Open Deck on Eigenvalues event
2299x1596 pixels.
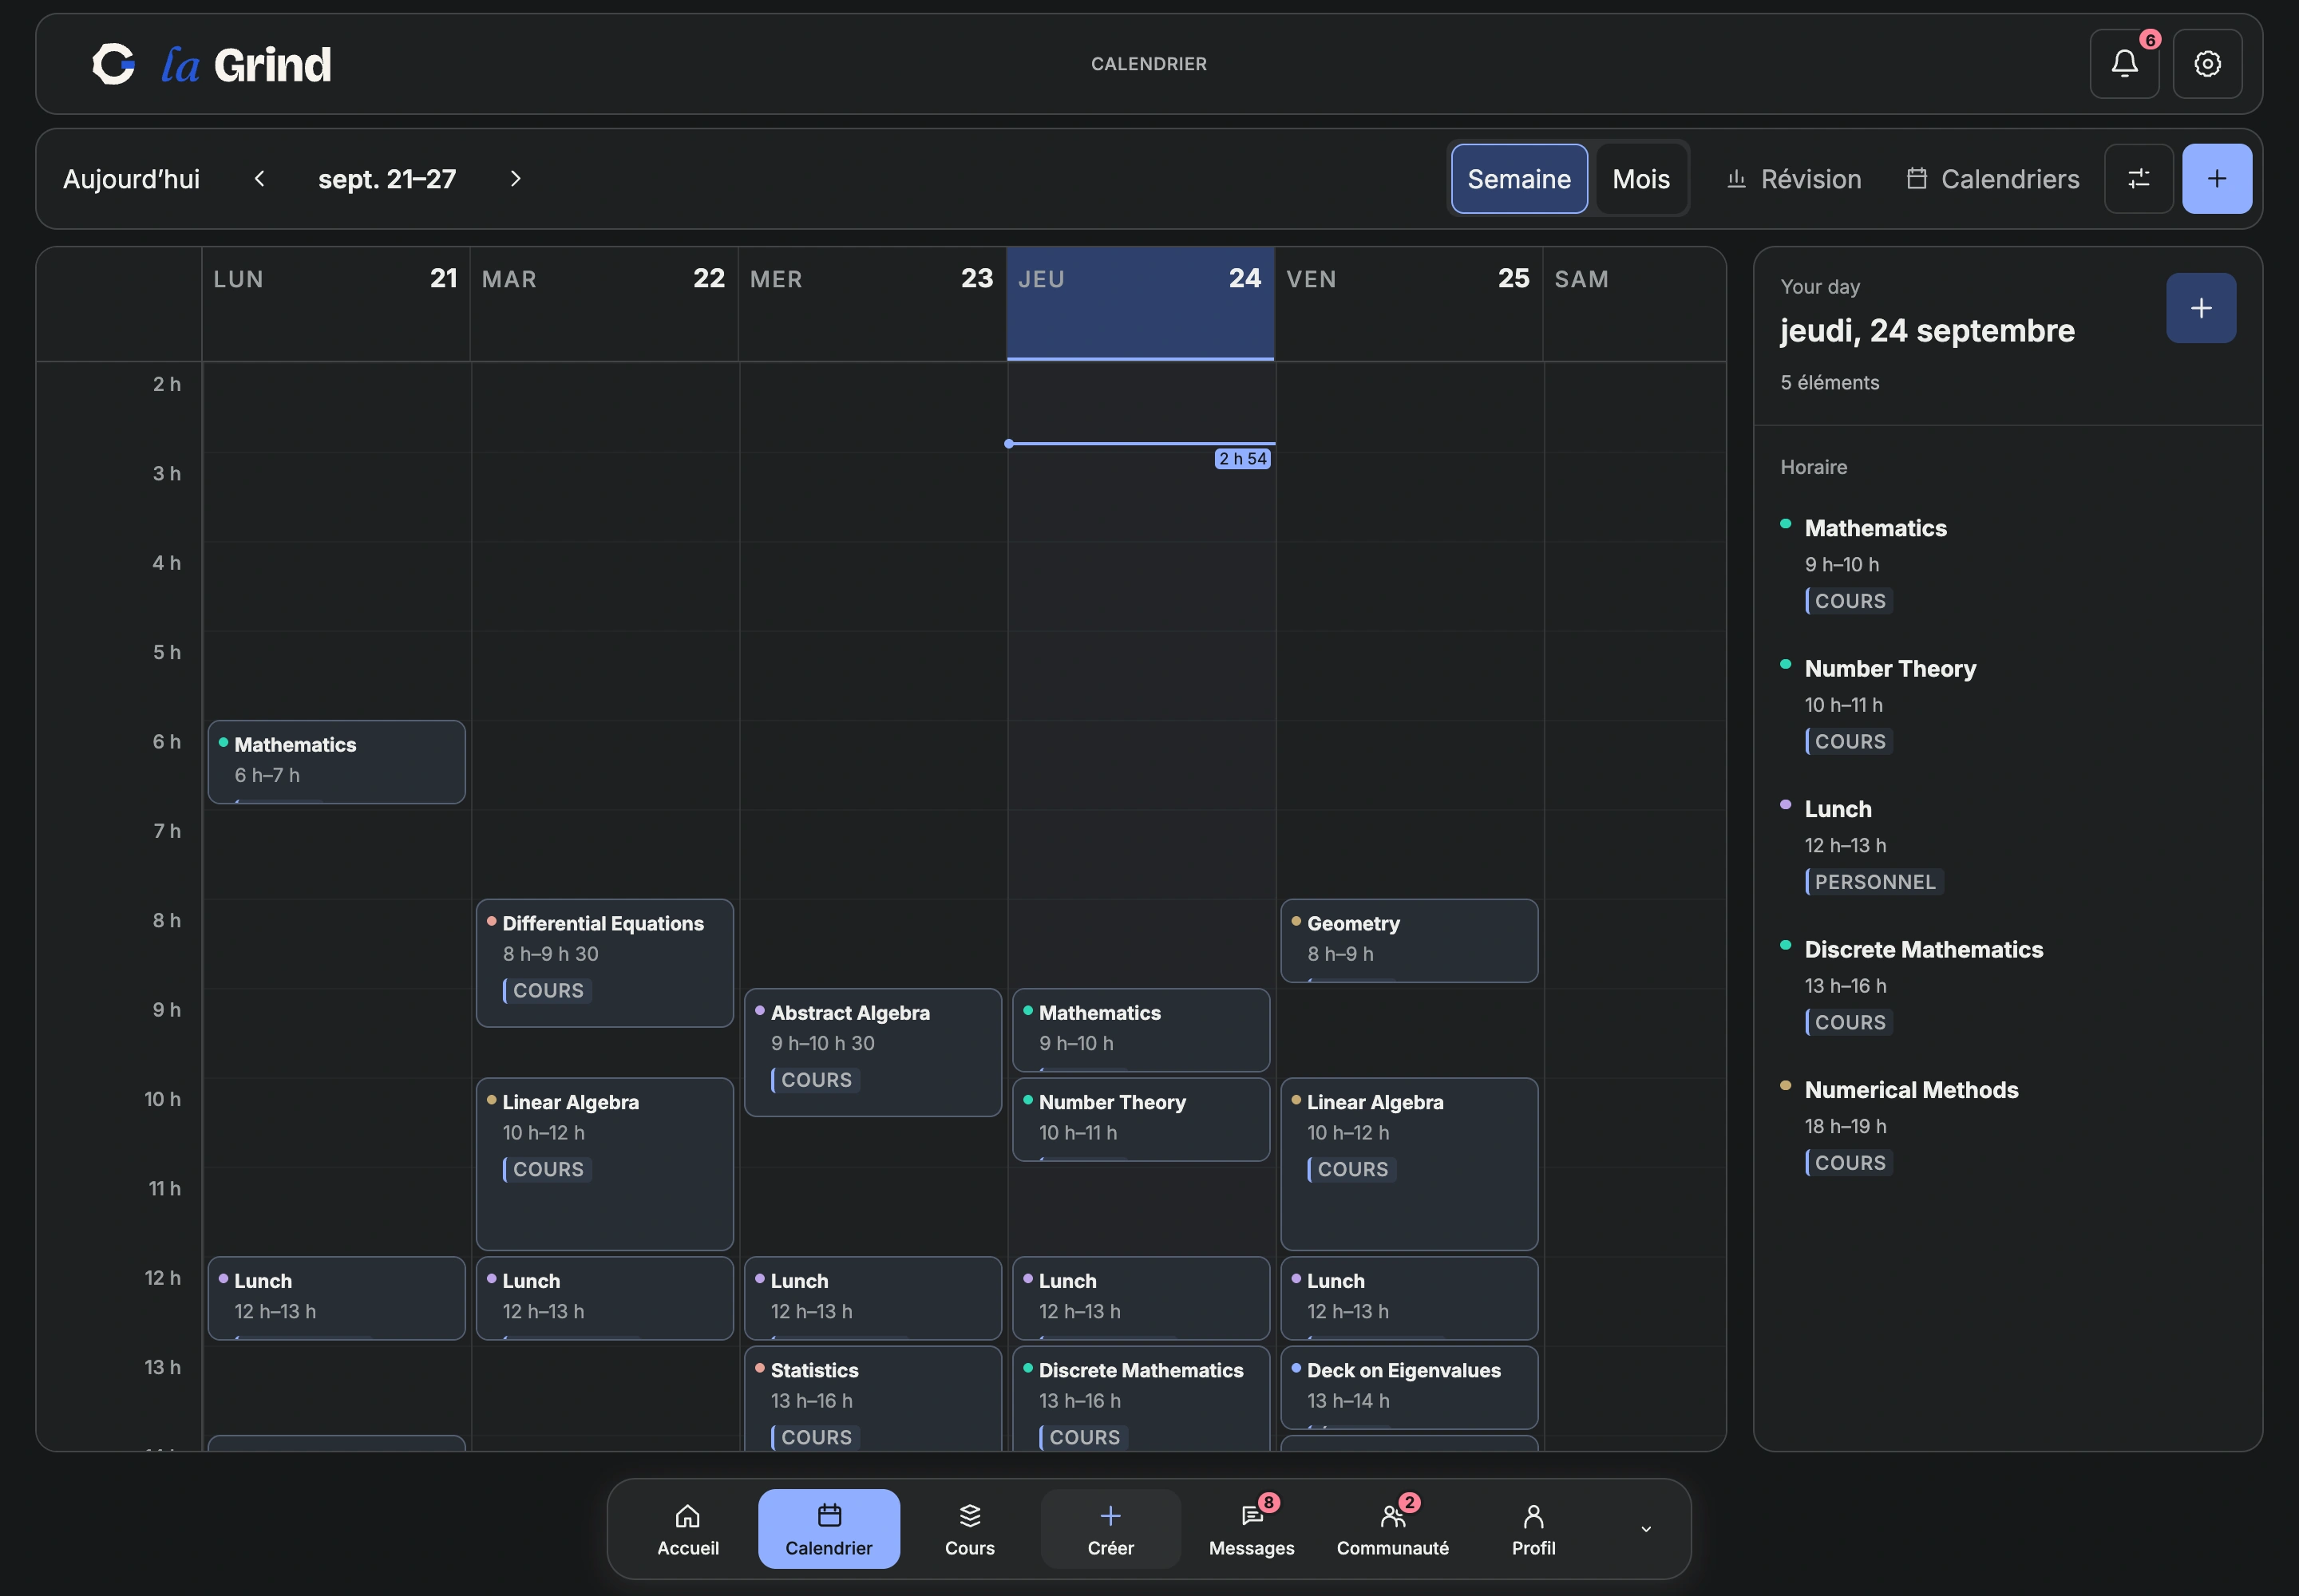coord(1409,1388)
